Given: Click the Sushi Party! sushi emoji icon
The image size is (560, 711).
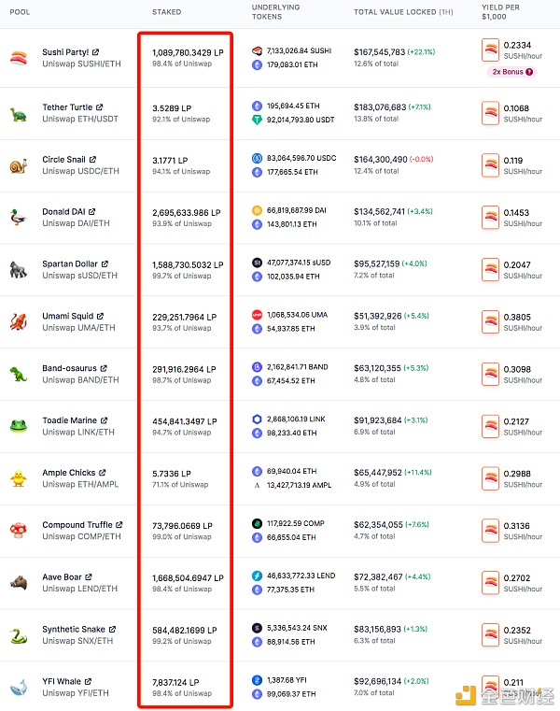Looking at the screenshot, I should 18,58.
